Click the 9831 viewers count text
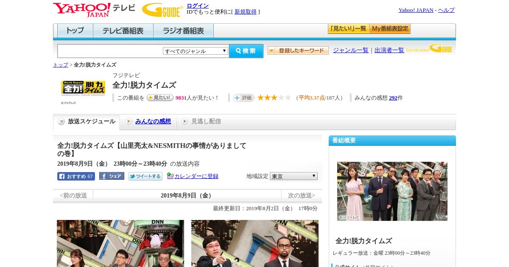 (x=181, y=98)
